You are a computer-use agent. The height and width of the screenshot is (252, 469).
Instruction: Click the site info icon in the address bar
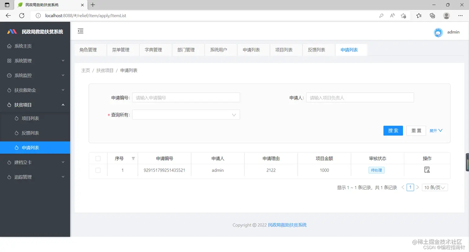pos(38,16)
